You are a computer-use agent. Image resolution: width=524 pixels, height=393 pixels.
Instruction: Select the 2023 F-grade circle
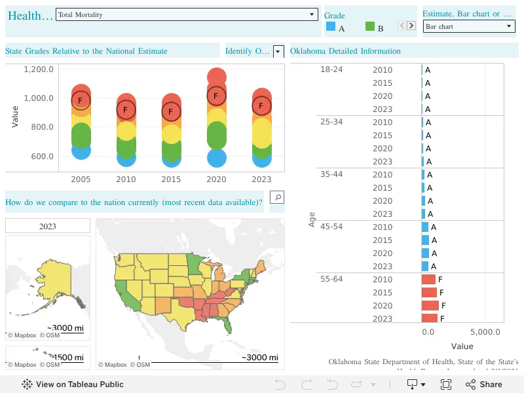(261, 105)
